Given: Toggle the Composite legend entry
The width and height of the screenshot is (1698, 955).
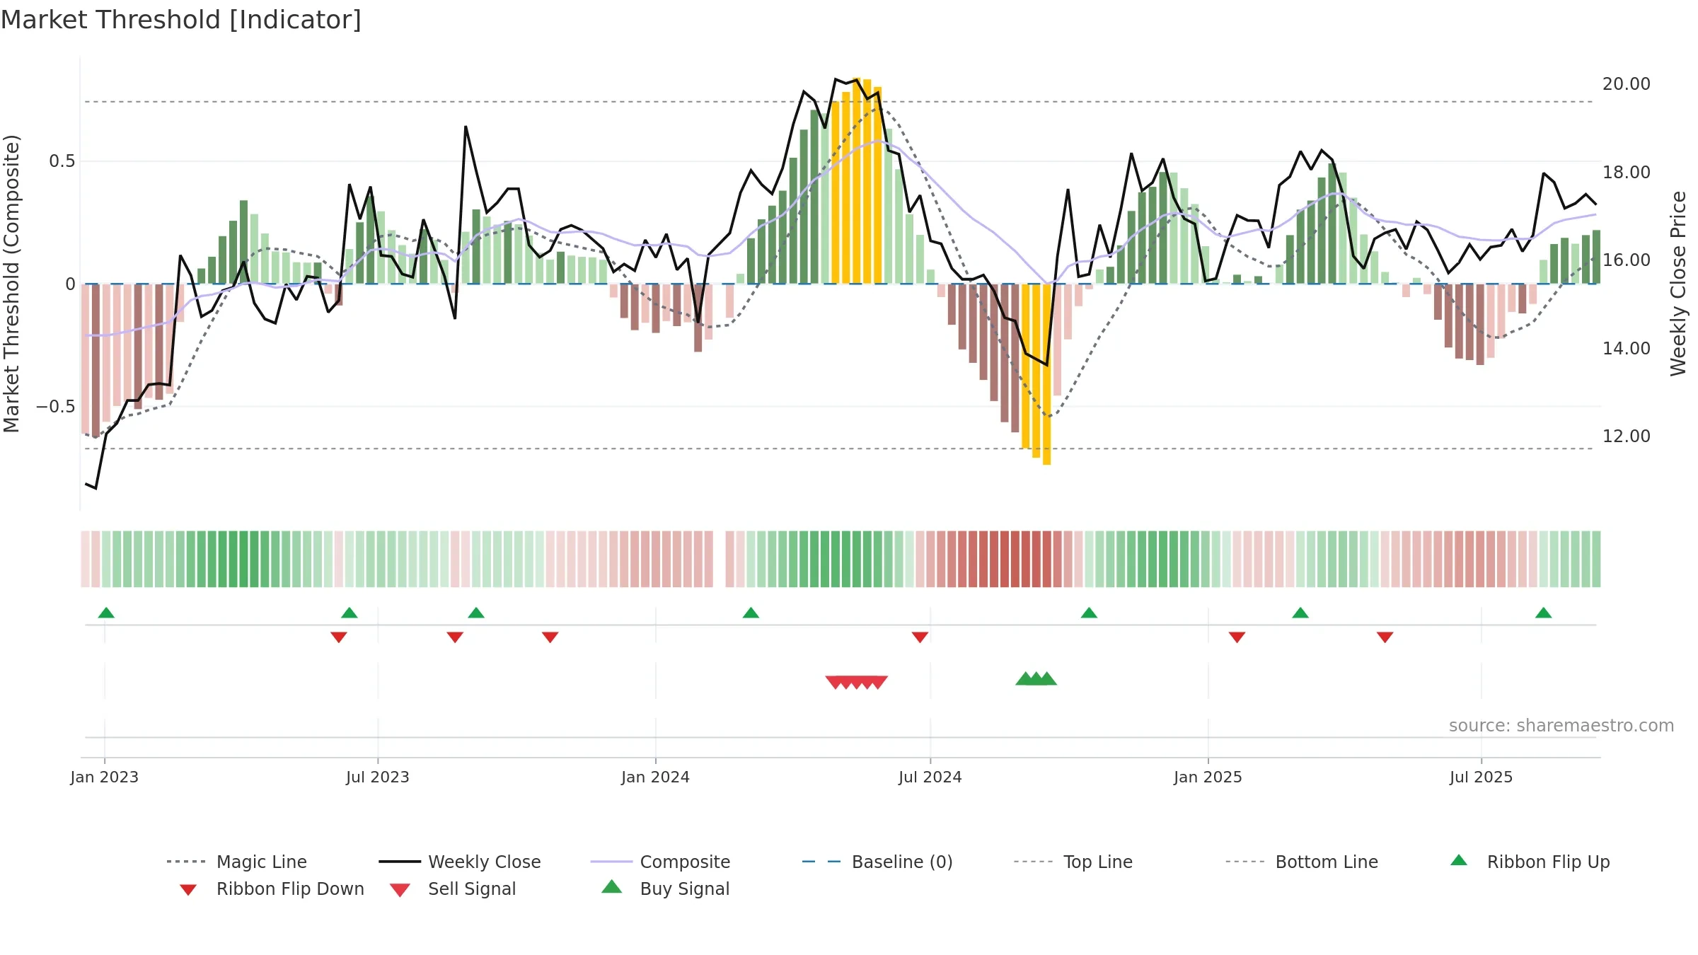Looking at the screenshot, I should click(x=660, y=862).
